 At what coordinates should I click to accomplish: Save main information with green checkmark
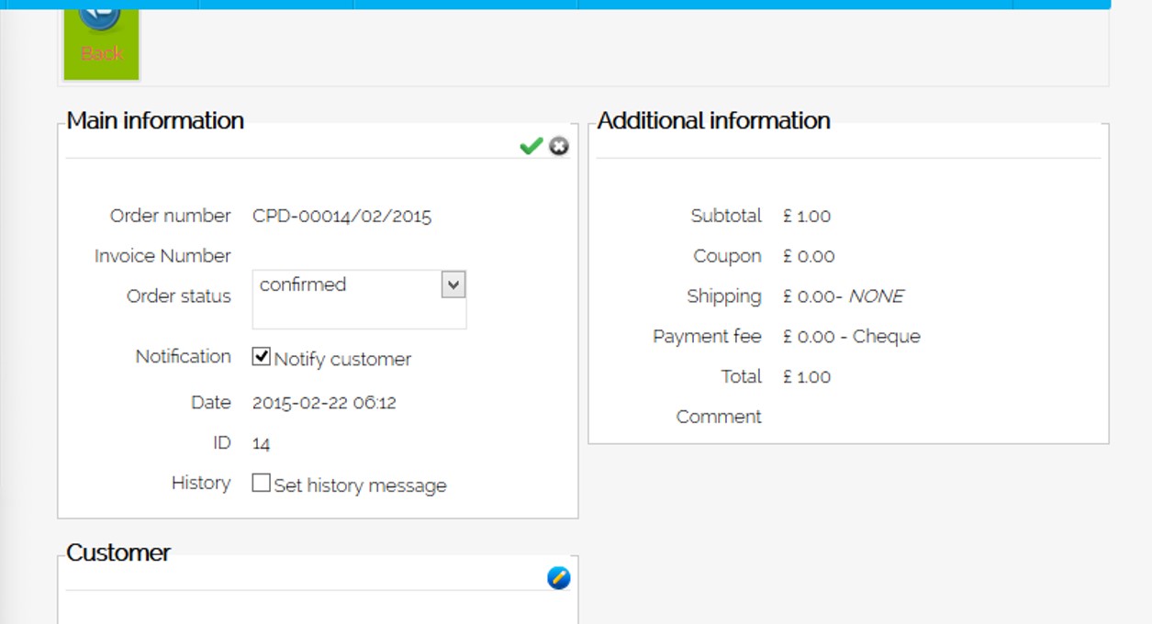(531, 146)
